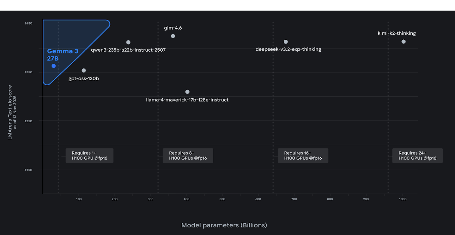This screenshot has height=235, width=455.
Task: Click the "Gemma 3 27B" blue label
Action: point(63,55)
